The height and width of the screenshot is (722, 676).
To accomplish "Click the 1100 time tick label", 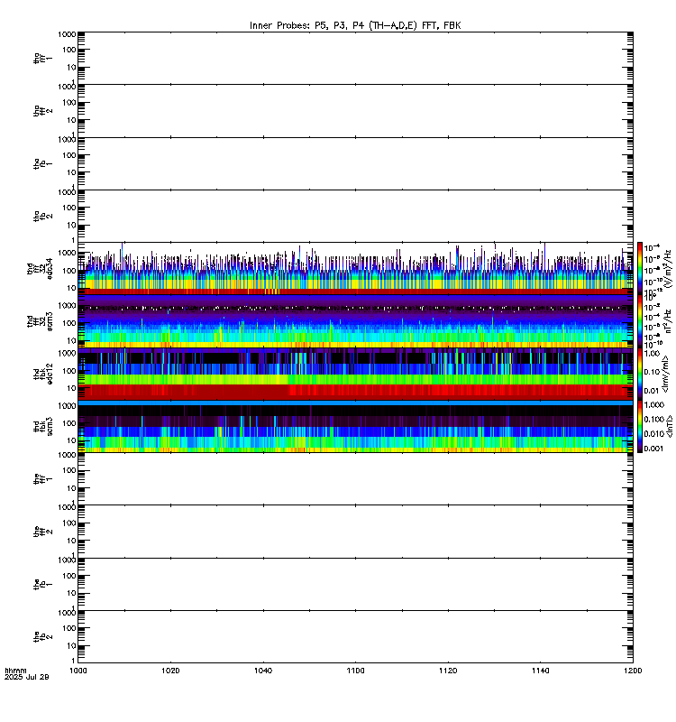I will pos(355,671).
